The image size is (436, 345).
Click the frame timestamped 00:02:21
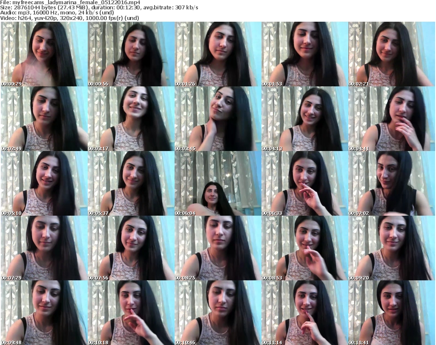pyautogui.click(x=391, y=54)
